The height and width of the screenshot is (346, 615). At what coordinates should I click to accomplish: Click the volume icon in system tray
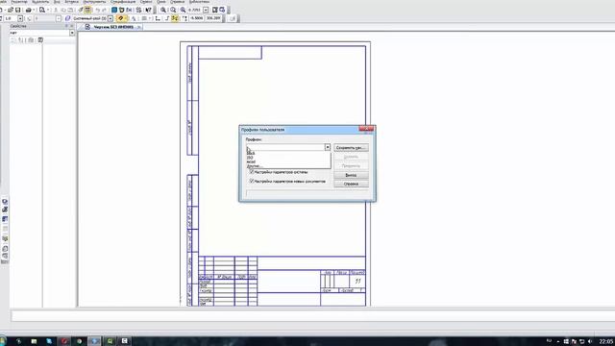[x=590, y=342]
